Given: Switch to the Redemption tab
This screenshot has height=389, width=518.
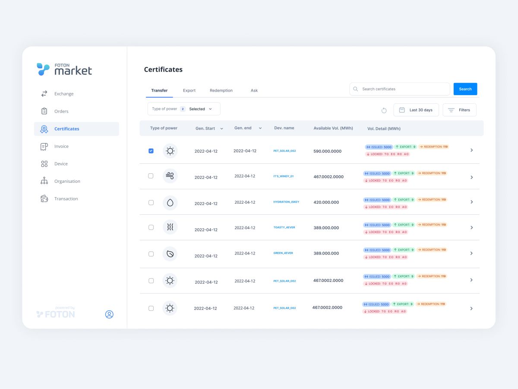Looking at the screenshot, I should [x=221, y=90].
